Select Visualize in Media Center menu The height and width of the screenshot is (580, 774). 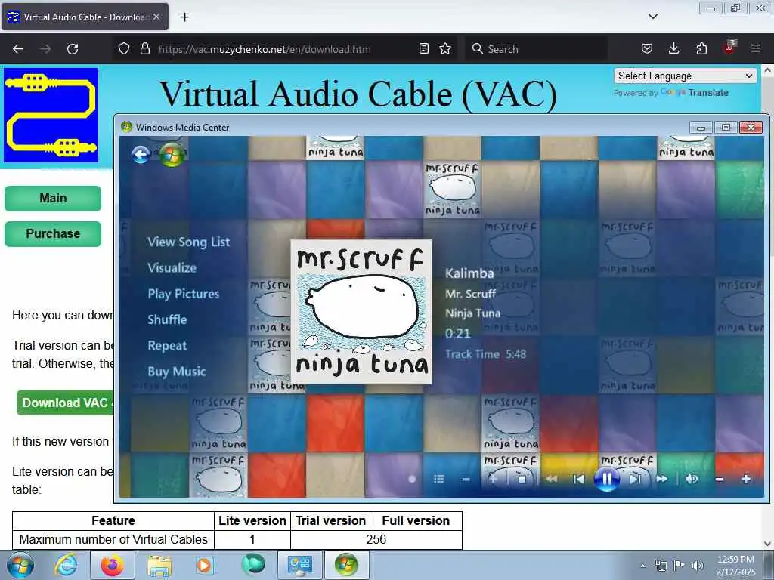click(172, 268)
